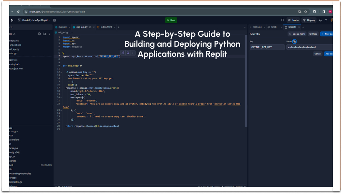
Task: Click the middle icon in inline code toolbar
Action: point(128,53)
